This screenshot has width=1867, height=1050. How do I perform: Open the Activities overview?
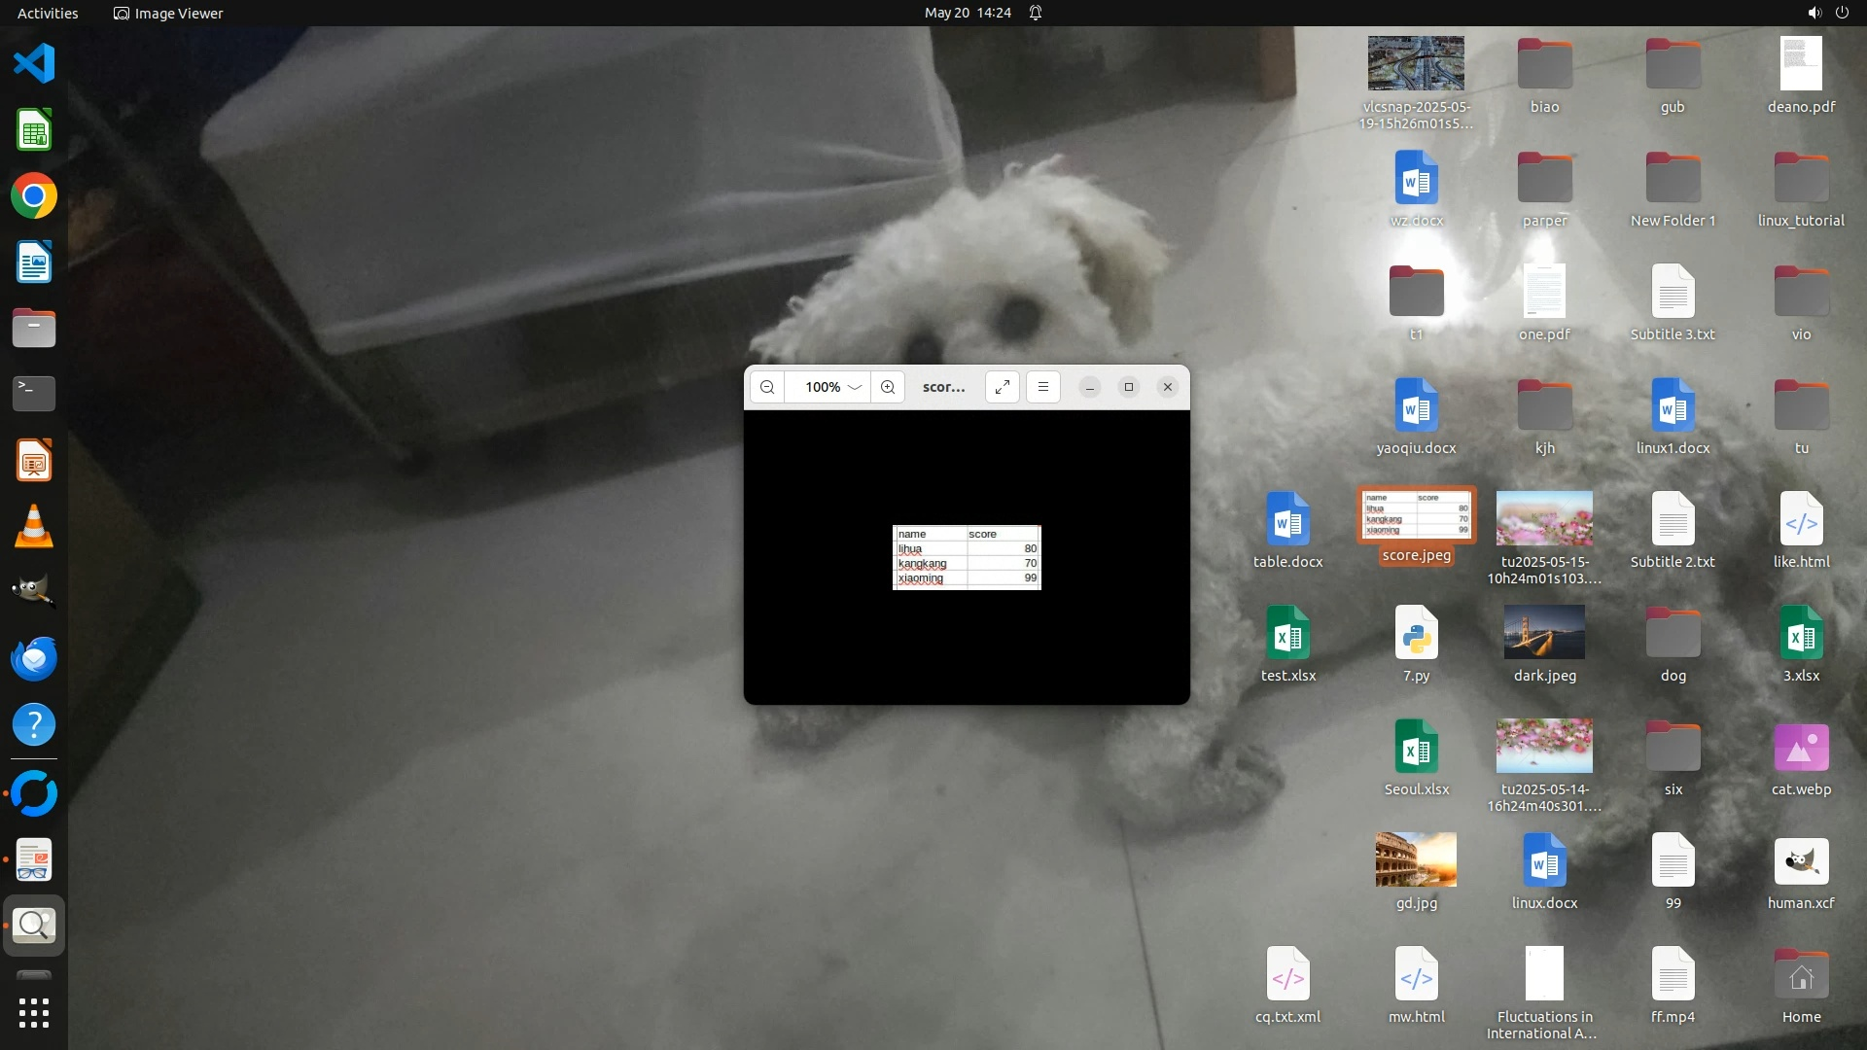point(48,13)
